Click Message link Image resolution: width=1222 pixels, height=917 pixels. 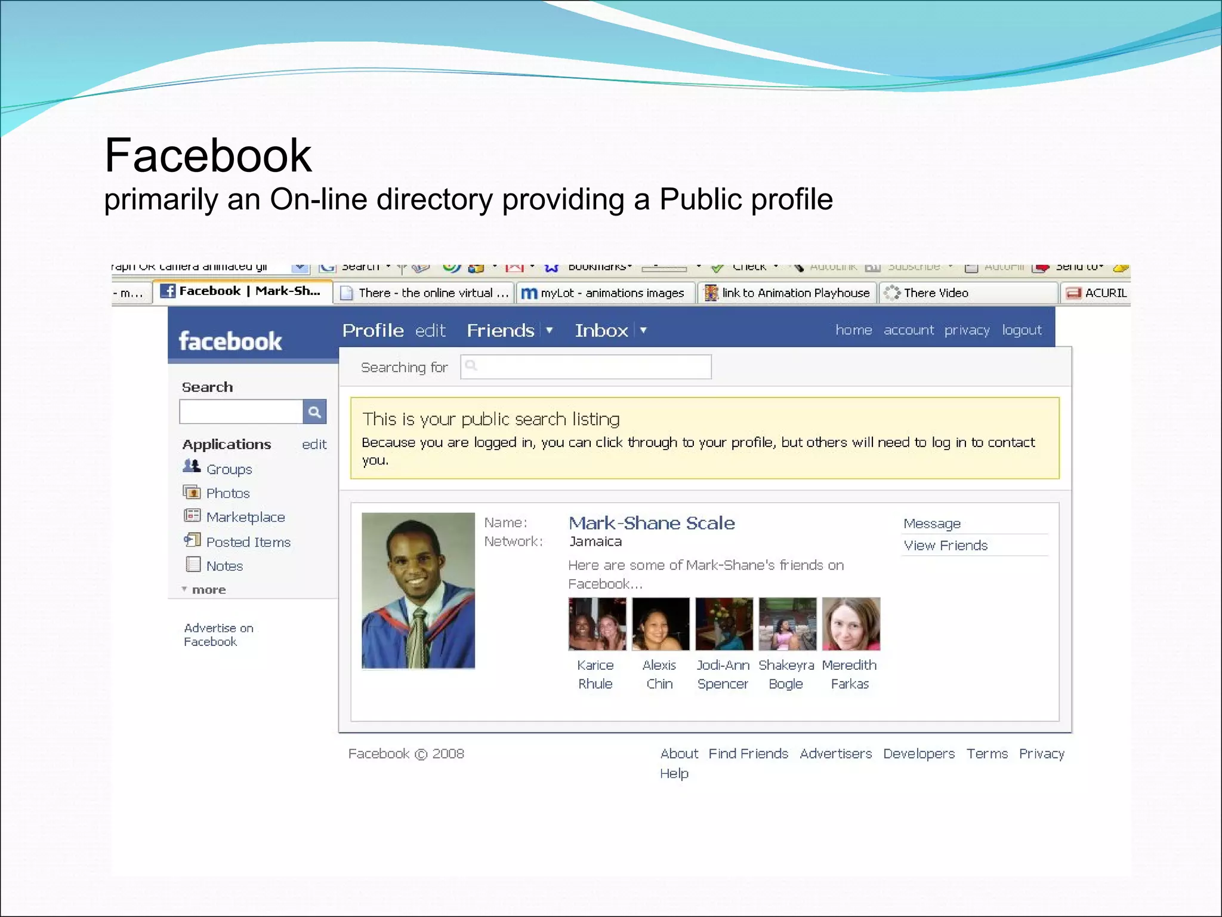932,524
